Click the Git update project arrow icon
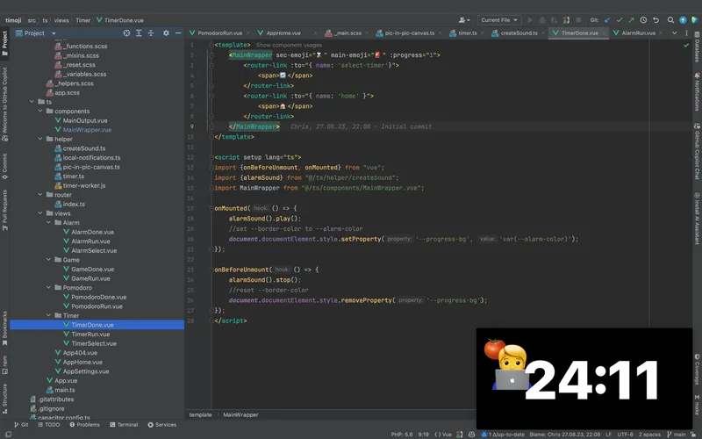702x439 pixels. tap(607, 20)
